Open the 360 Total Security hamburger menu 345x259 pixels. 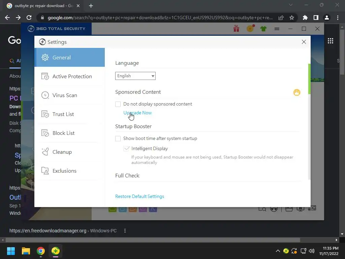click(x=277, y=29)
